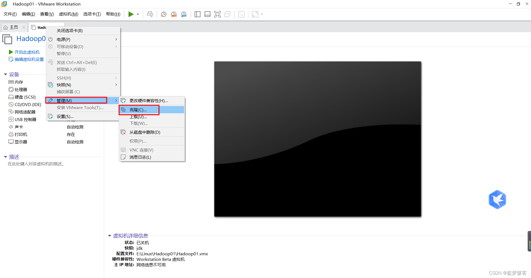Click the green power-on play toolbar icon
This screenshot has height=278, width=531.
[x=131, y=14]
